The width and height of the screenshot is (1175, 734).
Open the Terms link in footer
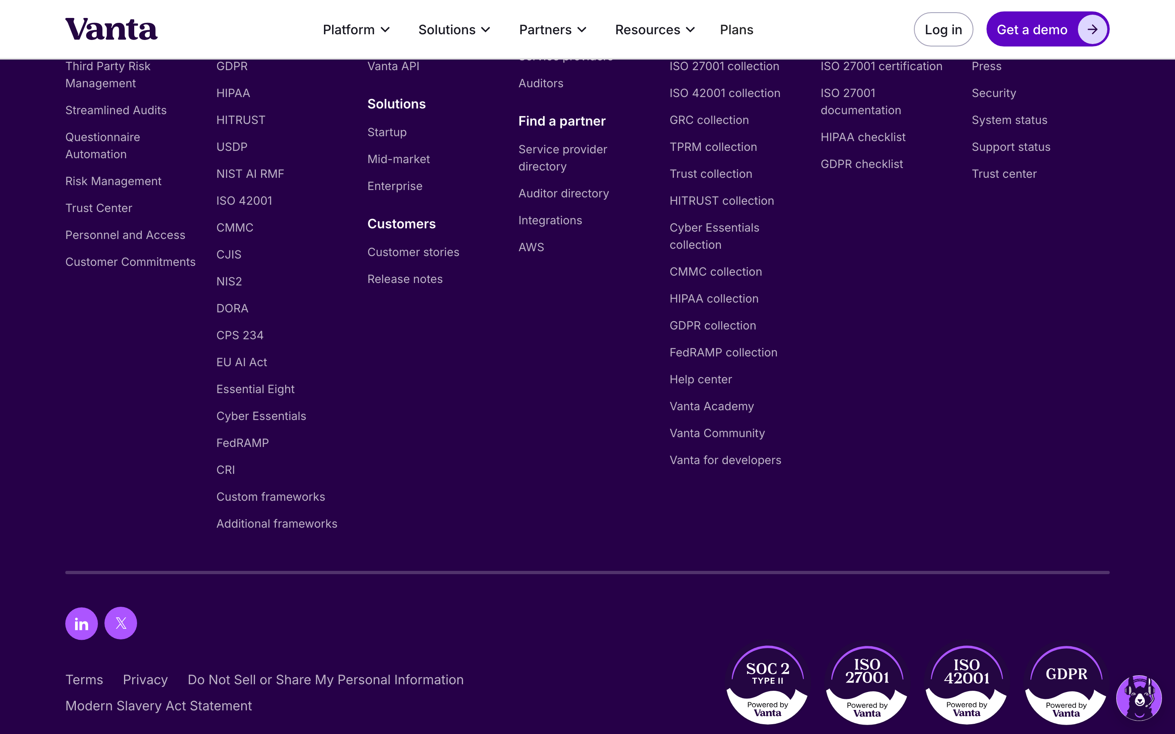click(84, 680)
